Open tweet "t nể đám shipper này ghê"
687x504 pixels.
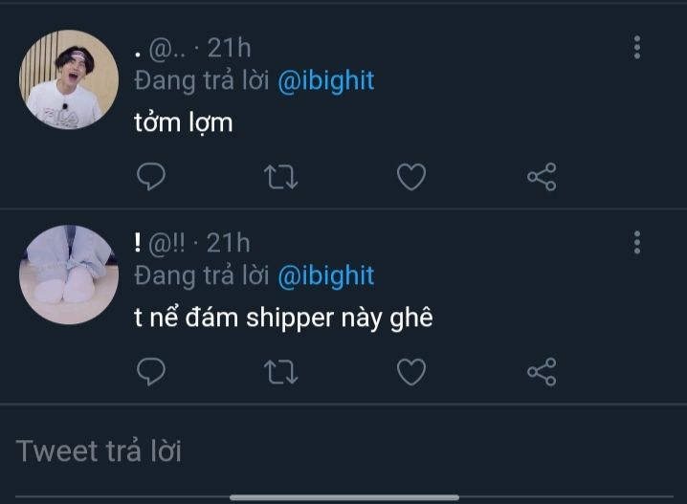[x=283, y=318]
